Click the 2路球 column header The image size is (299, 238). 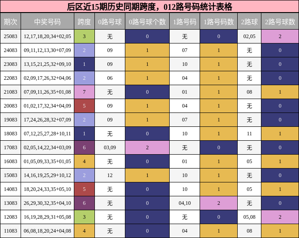(249, 22)
